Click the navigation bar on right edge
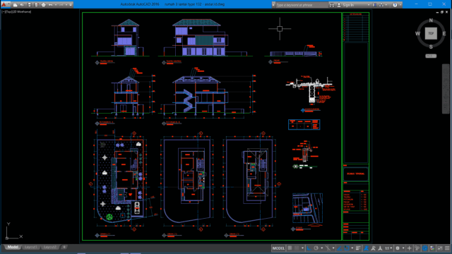This screenshot has height=254, width=452. [446, 89]
